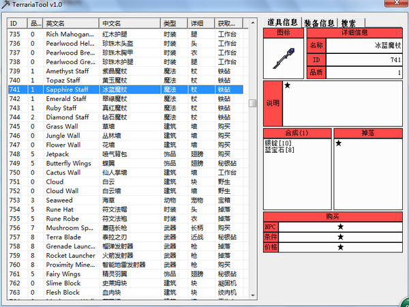Sort by the 类型 column header
This screenshot has width=409, height=307.
[175, 23]
